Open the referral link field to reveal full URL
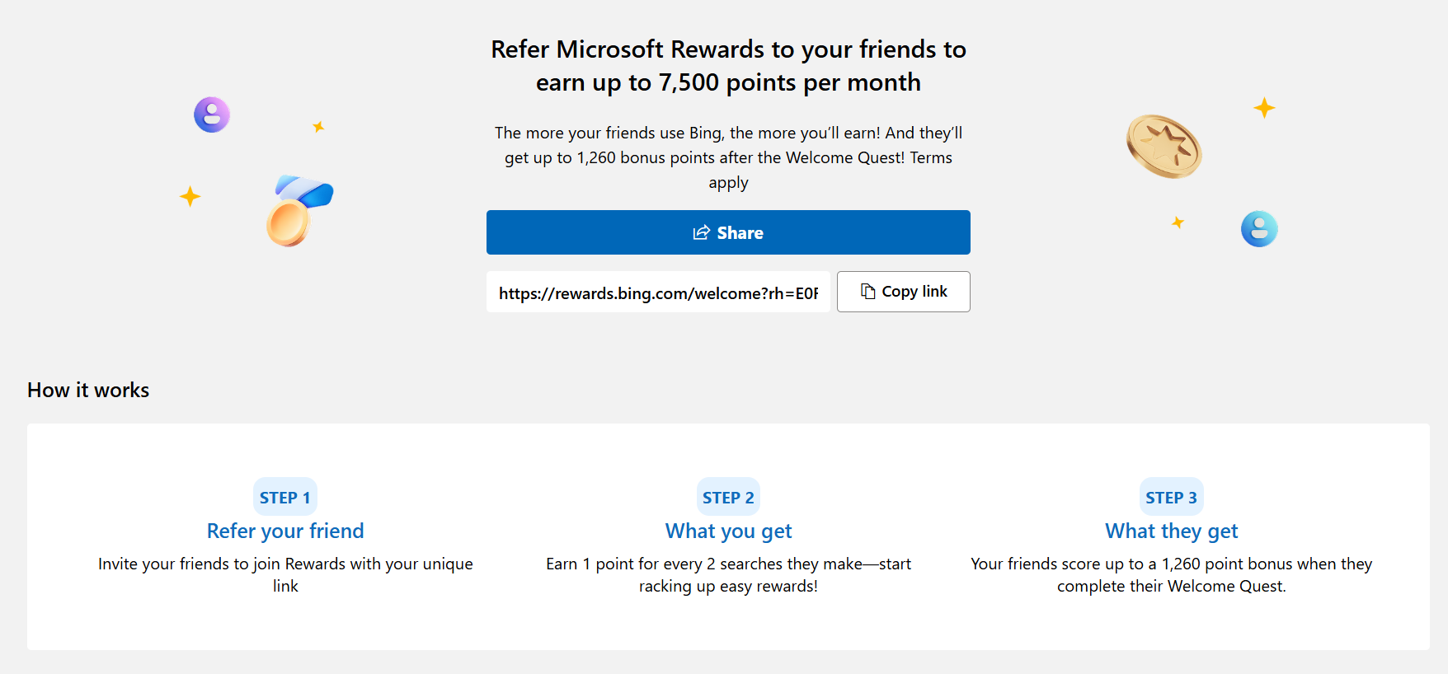 point(657,293)
